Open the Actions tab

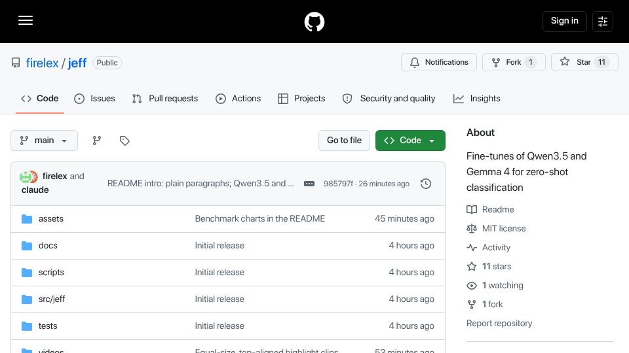[238, 99]
